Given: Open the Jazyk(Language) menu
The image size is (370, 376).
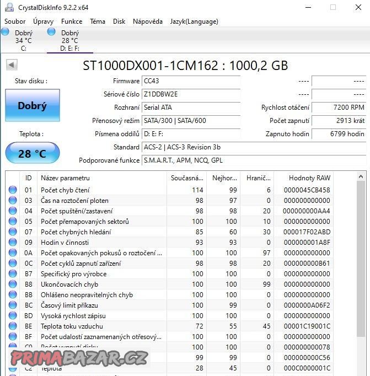Looking at the screenshot, I should point(194,22).
